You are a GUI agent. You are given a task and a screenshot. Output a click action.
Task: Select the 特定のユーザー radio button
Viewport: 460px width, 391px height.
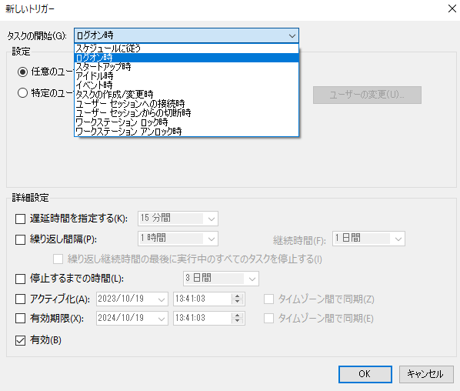point(22,93)
